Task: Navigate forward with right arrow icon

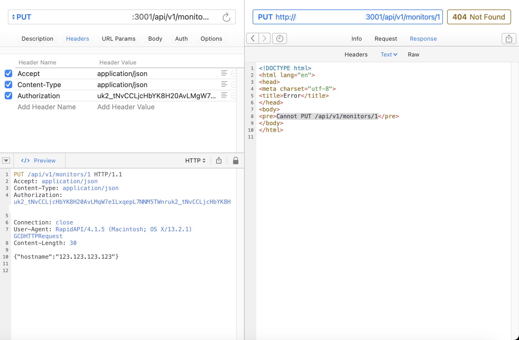Action: (264, 39)
